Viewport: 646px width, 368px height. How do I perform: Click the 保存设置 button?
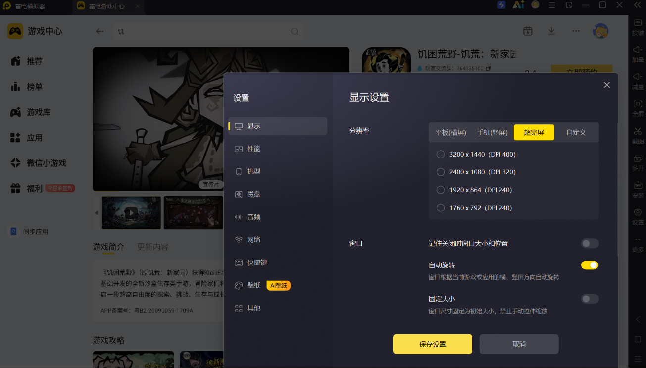pyautogui.click(x=433, y=344)
